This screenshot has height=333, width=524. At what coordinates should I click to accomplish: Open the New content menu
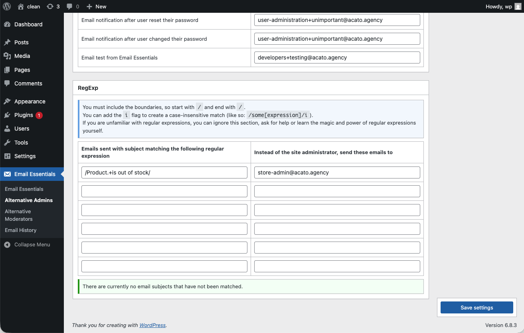pos(96,6)
